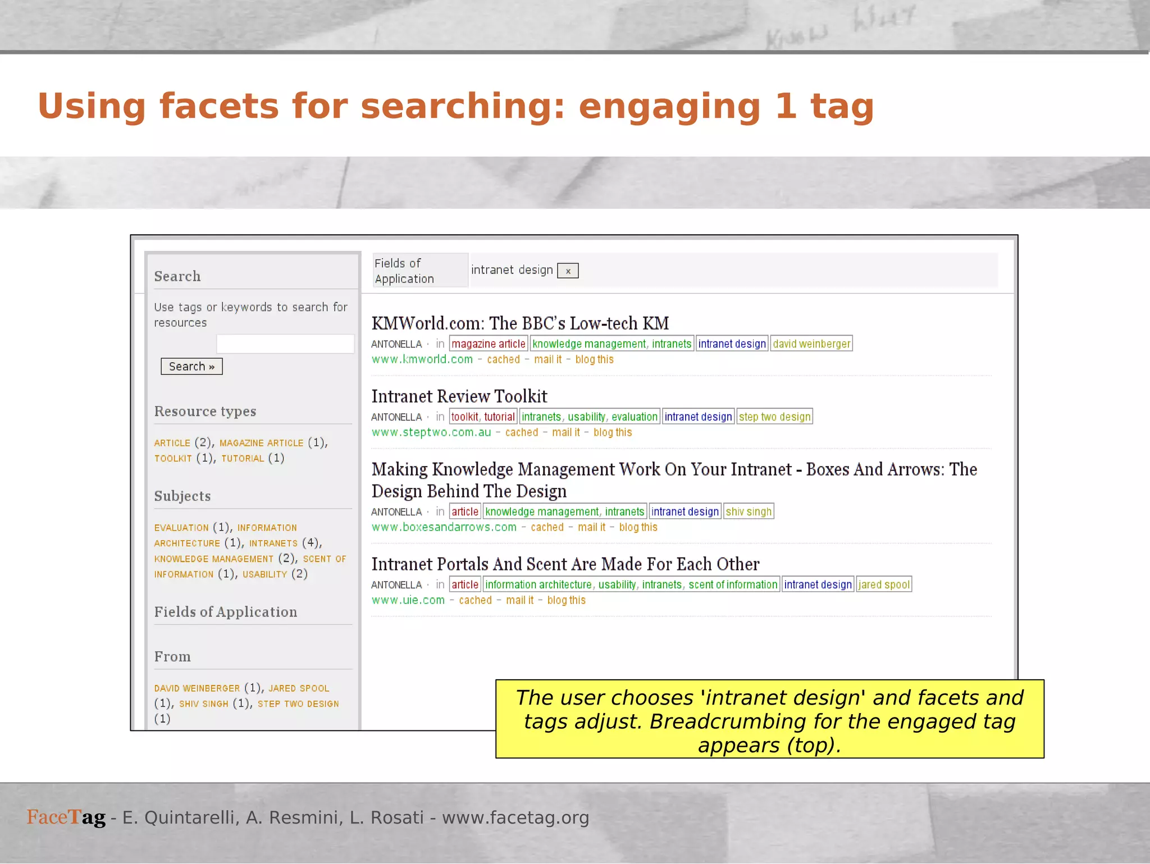This screenshot has height=864, width=1150.
Task: Click 'toolkit' tag on Intranet Review Toolkit
Action: [x=464, y=417]
